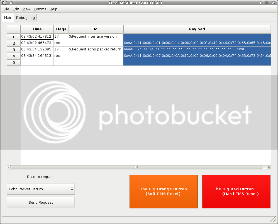
Task: Click the sticky pin icon in title bar
Action: click(x=11, y=3)
